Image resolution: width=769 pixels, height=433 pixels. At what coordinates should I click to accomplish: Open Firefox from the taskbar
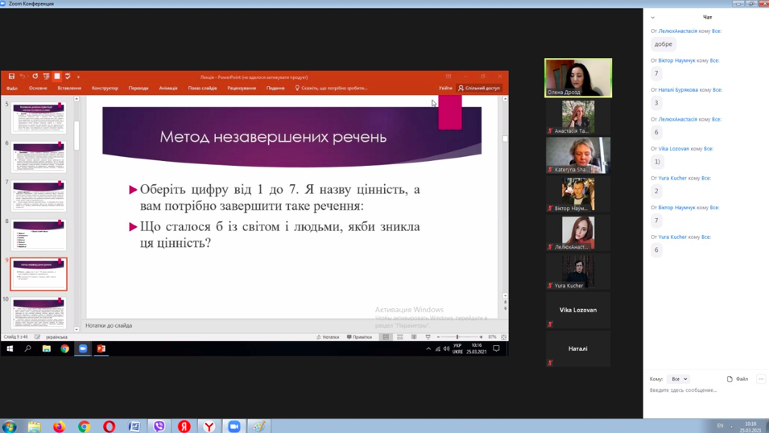(x=59, y=426)
